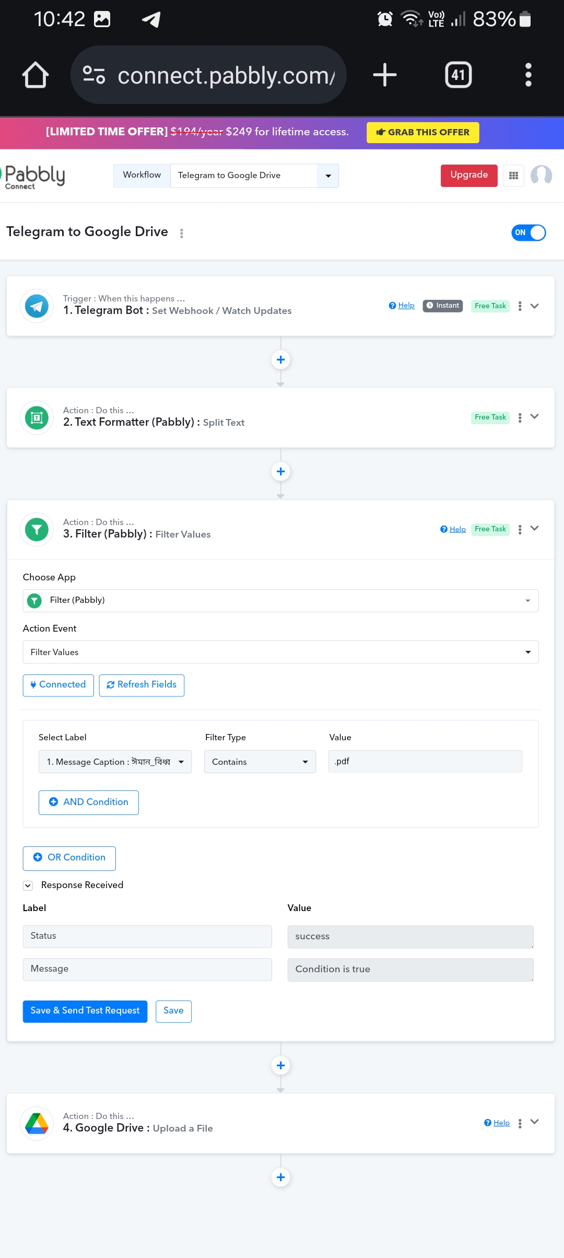Screen dimensions: 564x1258
Task: Open the apps grid icon
Action: (513, 176)
